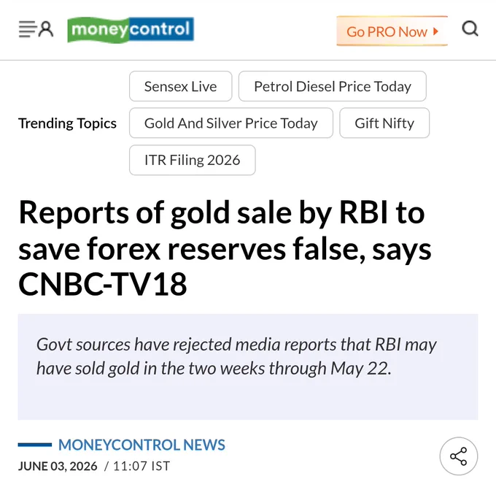The width and height of the screenshot is (496, 487).
Task: Open ITR Filing 2026 topic
Action: click(x=193, y=160)
